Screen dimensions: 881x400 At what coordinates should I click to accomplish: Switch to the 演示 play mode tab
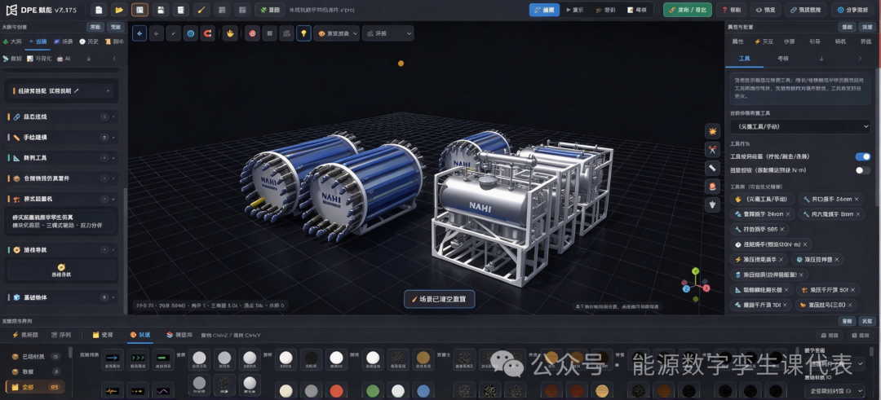(x=574, y=10)
